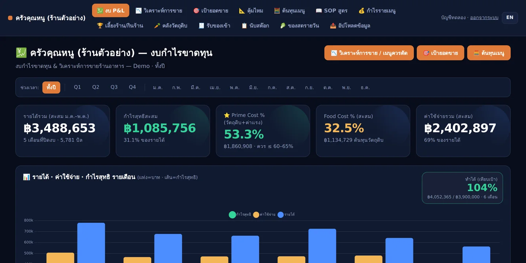Choose มิ.ย. in the period filter

pos(254,88)
